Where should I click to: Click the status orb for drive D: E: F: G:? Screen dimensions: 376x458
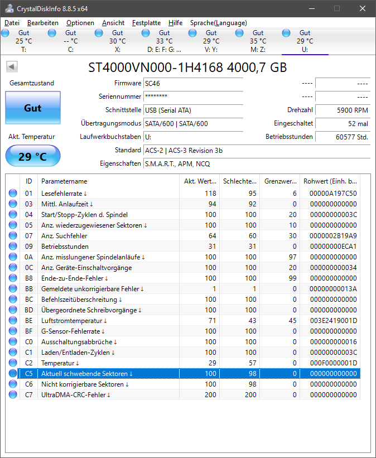point(146,33)
